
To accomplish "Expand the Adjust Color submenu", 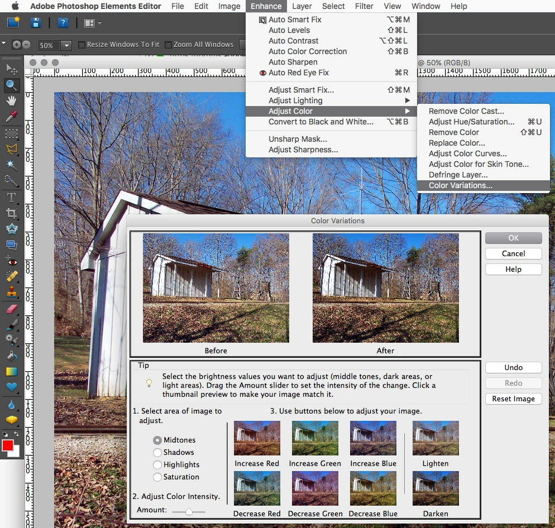I will [x=331, y=111].
